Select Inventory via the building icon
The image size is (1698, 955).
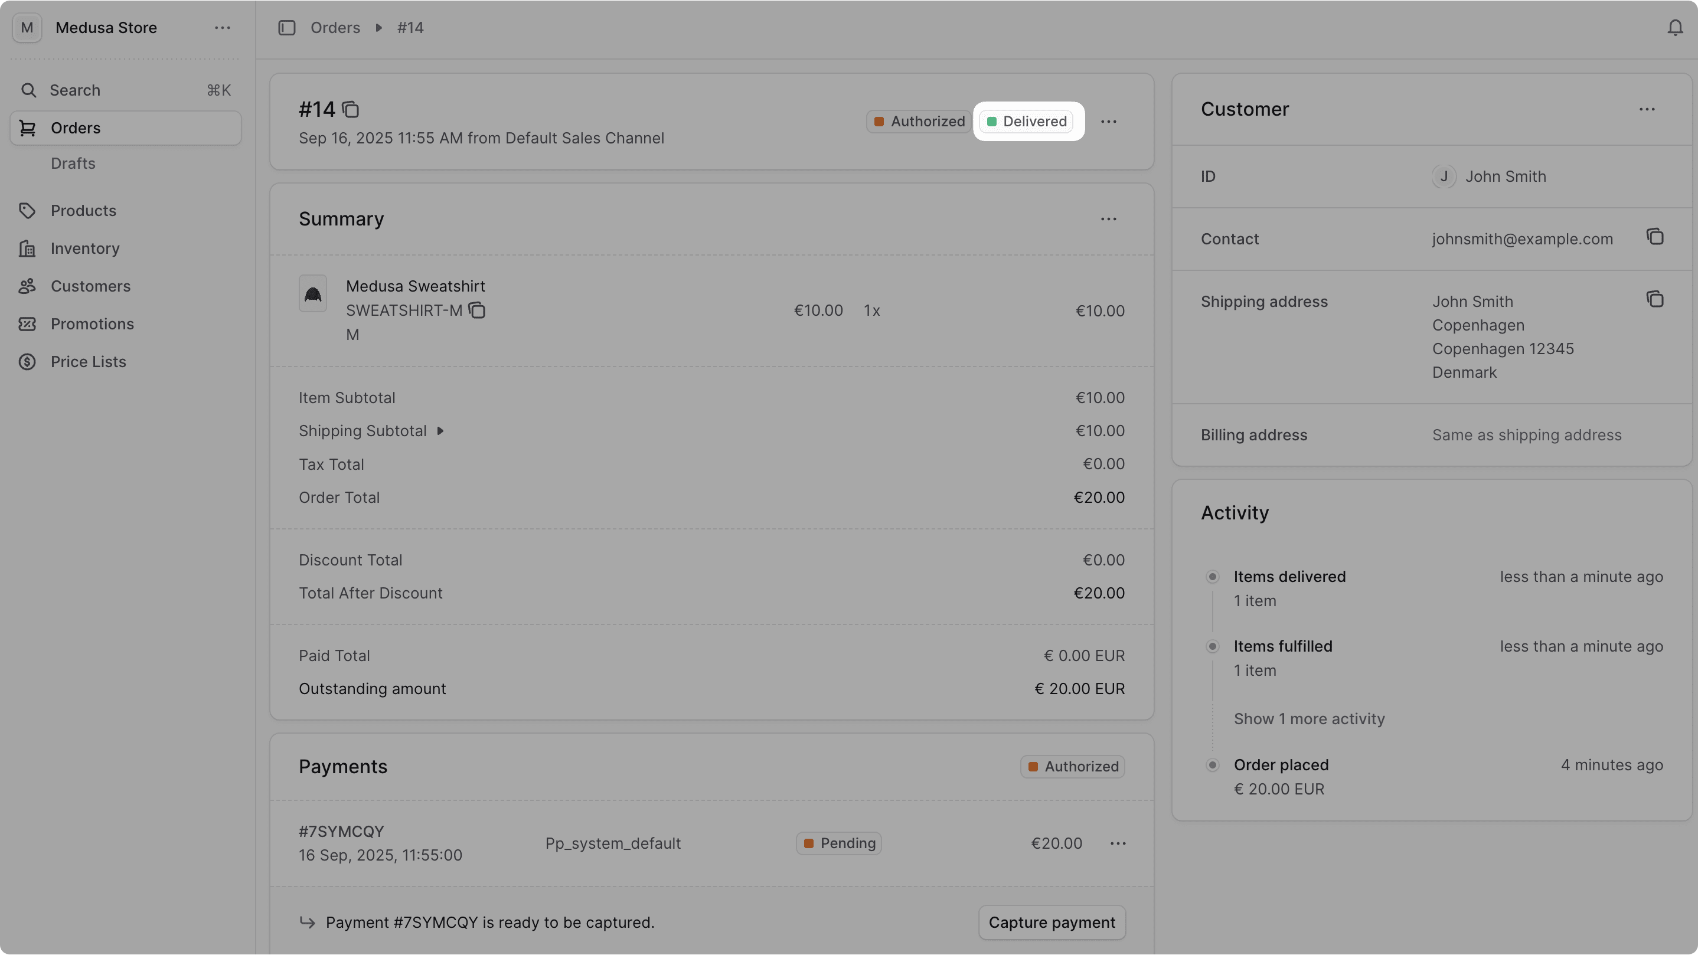click(x=27, y=248)
